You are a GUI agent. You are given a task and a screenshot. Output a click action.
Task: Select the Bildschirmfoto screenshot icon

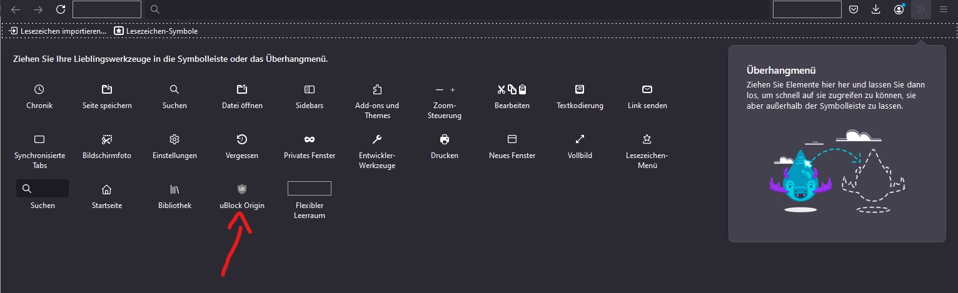tap(107, 139)
